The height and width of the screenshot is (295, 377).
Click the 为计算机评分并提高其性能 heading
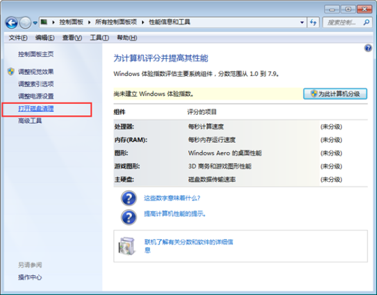click(x=161, y=58)
